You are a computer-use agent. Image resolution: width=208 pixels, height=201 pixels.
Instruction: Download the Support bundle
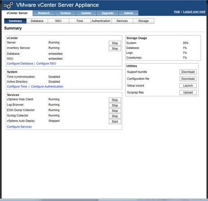click(x=188, y=72)
